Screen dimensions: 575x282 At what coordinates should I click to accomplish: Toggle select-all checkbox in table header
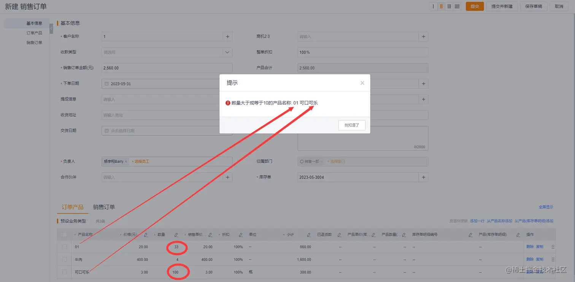[65, 235]
